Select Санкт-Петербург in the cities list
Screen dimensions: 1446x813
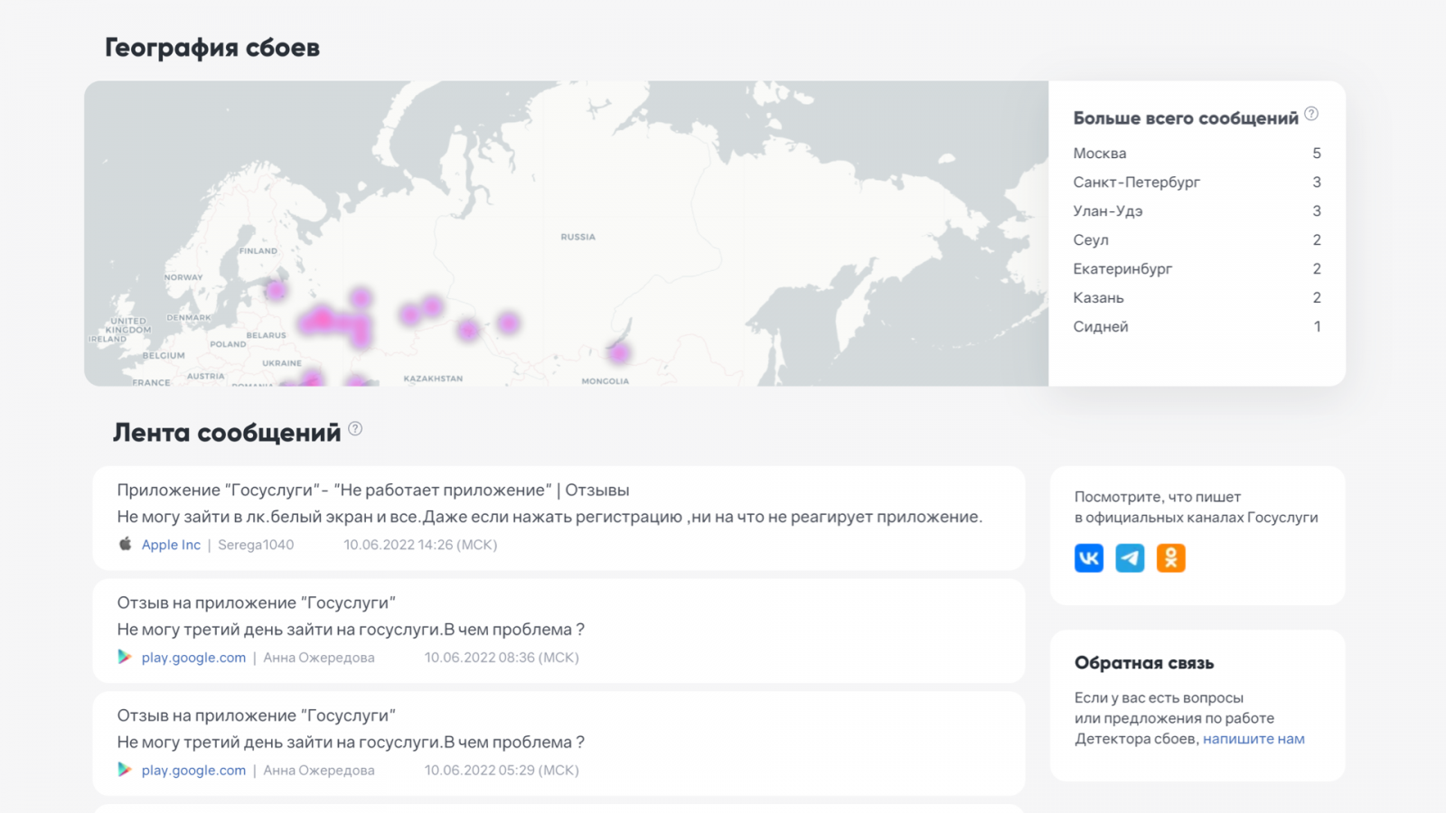click(x=1136, y=182)
